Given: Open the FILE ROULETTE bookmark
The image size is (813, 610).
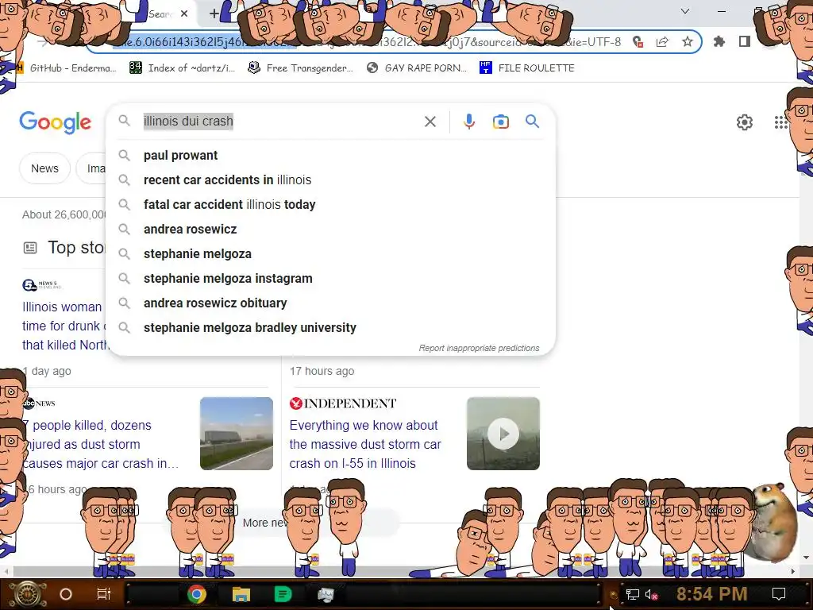Looking at the screenshot, I should pyautogui.click(x=527, y=68).
